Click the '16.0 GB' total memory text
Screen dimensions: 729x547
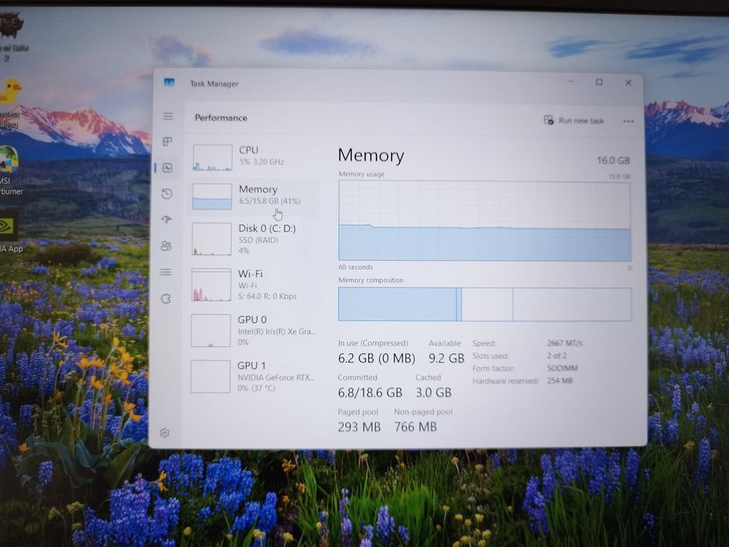613,160
